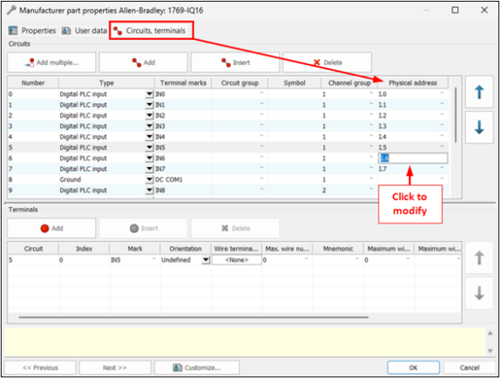This screenshot has height=378, width=500.
Task: Cancel the part properties dialog
Action: coord(469,367)
